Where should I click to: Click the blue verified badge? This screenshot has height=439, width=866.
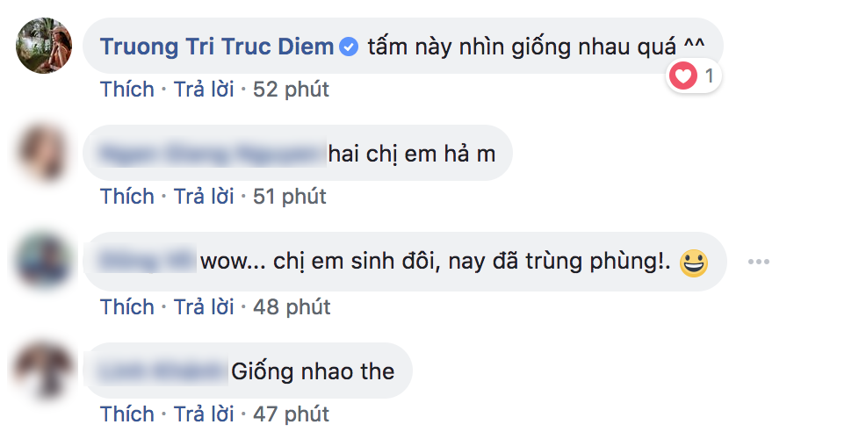pyautogui.click(x=349, y=47)
